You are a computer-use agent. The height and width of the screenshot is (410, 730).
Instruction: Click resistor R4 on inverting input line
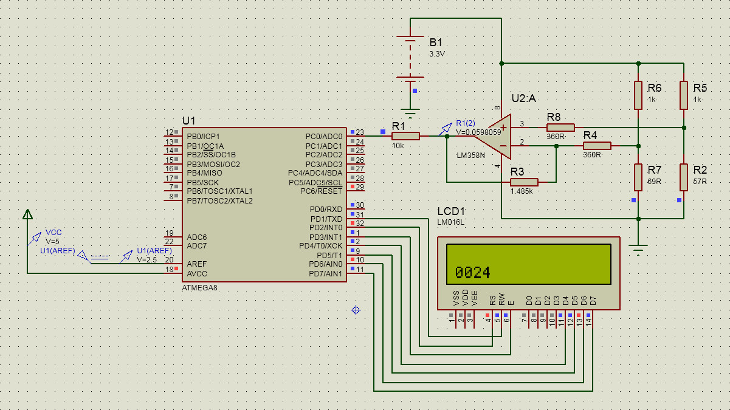(597, 146)
